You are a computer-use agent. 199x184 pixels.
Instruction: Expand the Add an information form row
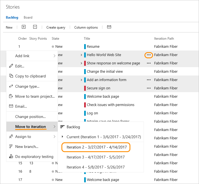pos(81,80)
